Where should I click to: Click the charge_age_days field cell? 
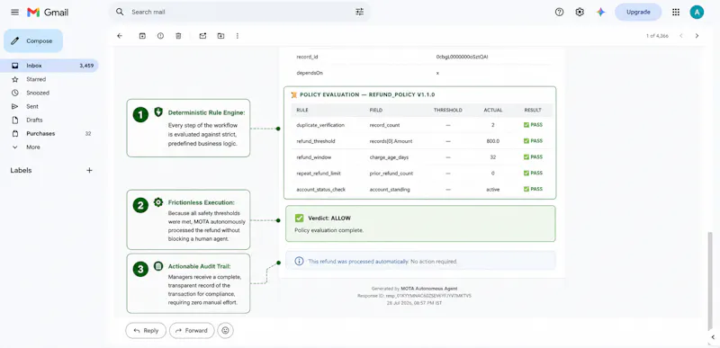coord(389,157)
